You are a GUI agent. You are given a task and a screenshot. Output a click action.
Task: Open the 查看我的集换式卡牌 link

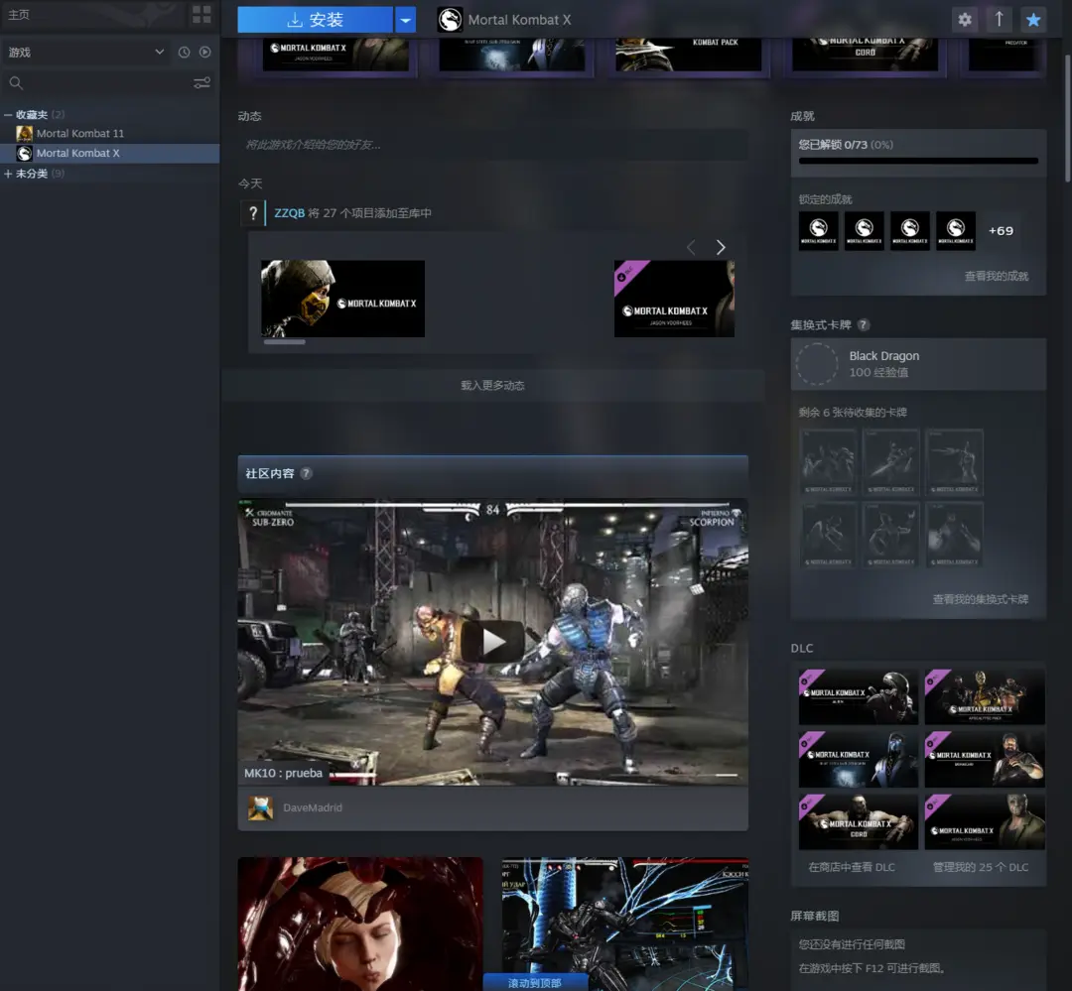tap(981, 599)
